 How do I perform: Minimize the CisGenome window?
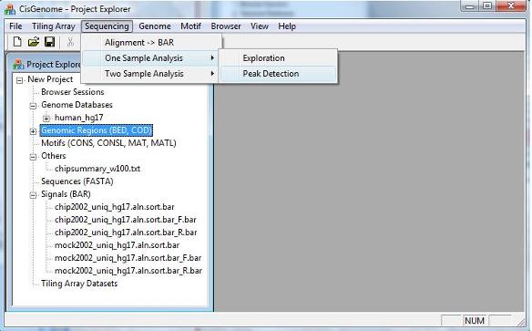point(470,5)
